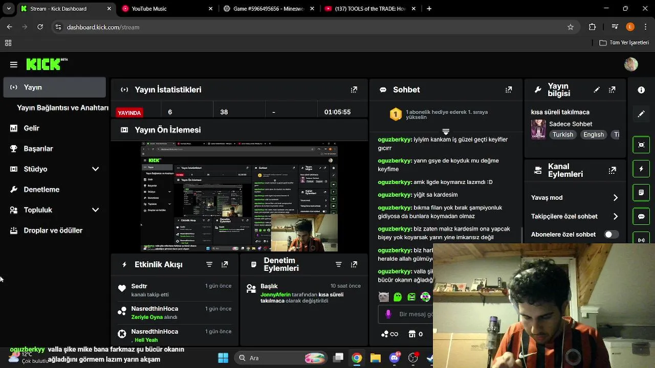655x368 pixels.
Task: Click the pencil edit icon in right sidebar
Action: click(641, 114)
